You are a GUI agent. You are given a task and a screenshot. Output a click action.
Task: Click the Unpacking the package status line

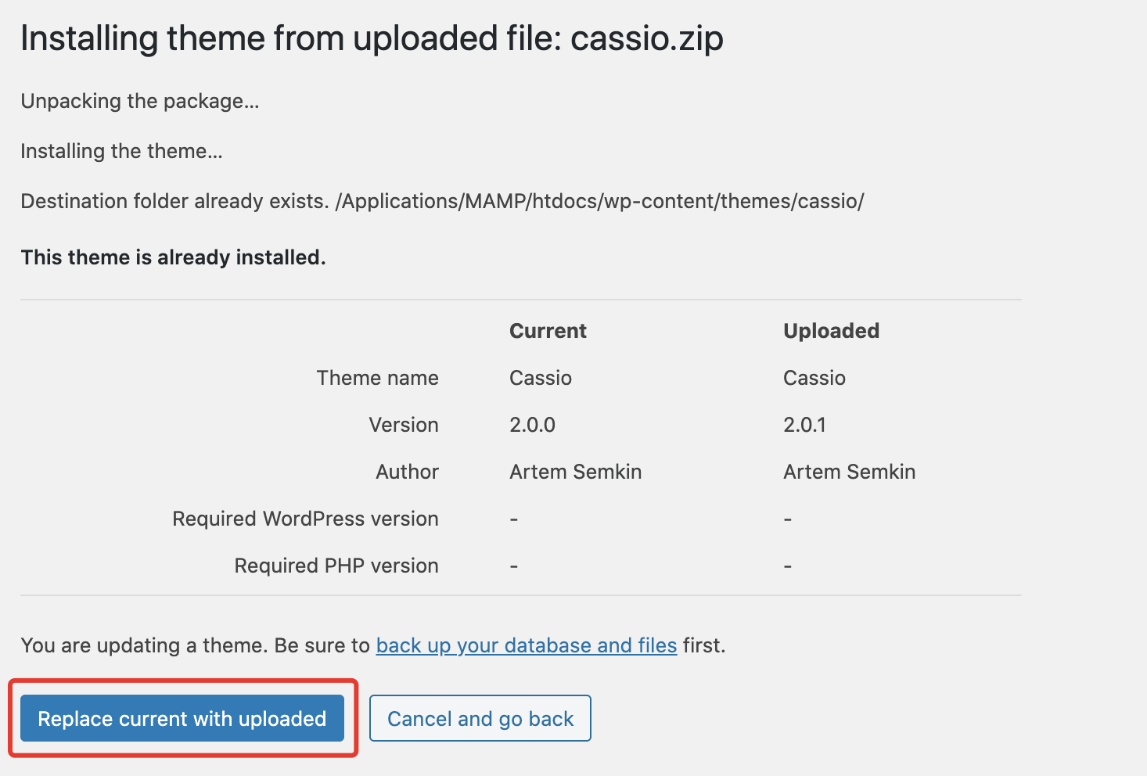pos(140,101)
